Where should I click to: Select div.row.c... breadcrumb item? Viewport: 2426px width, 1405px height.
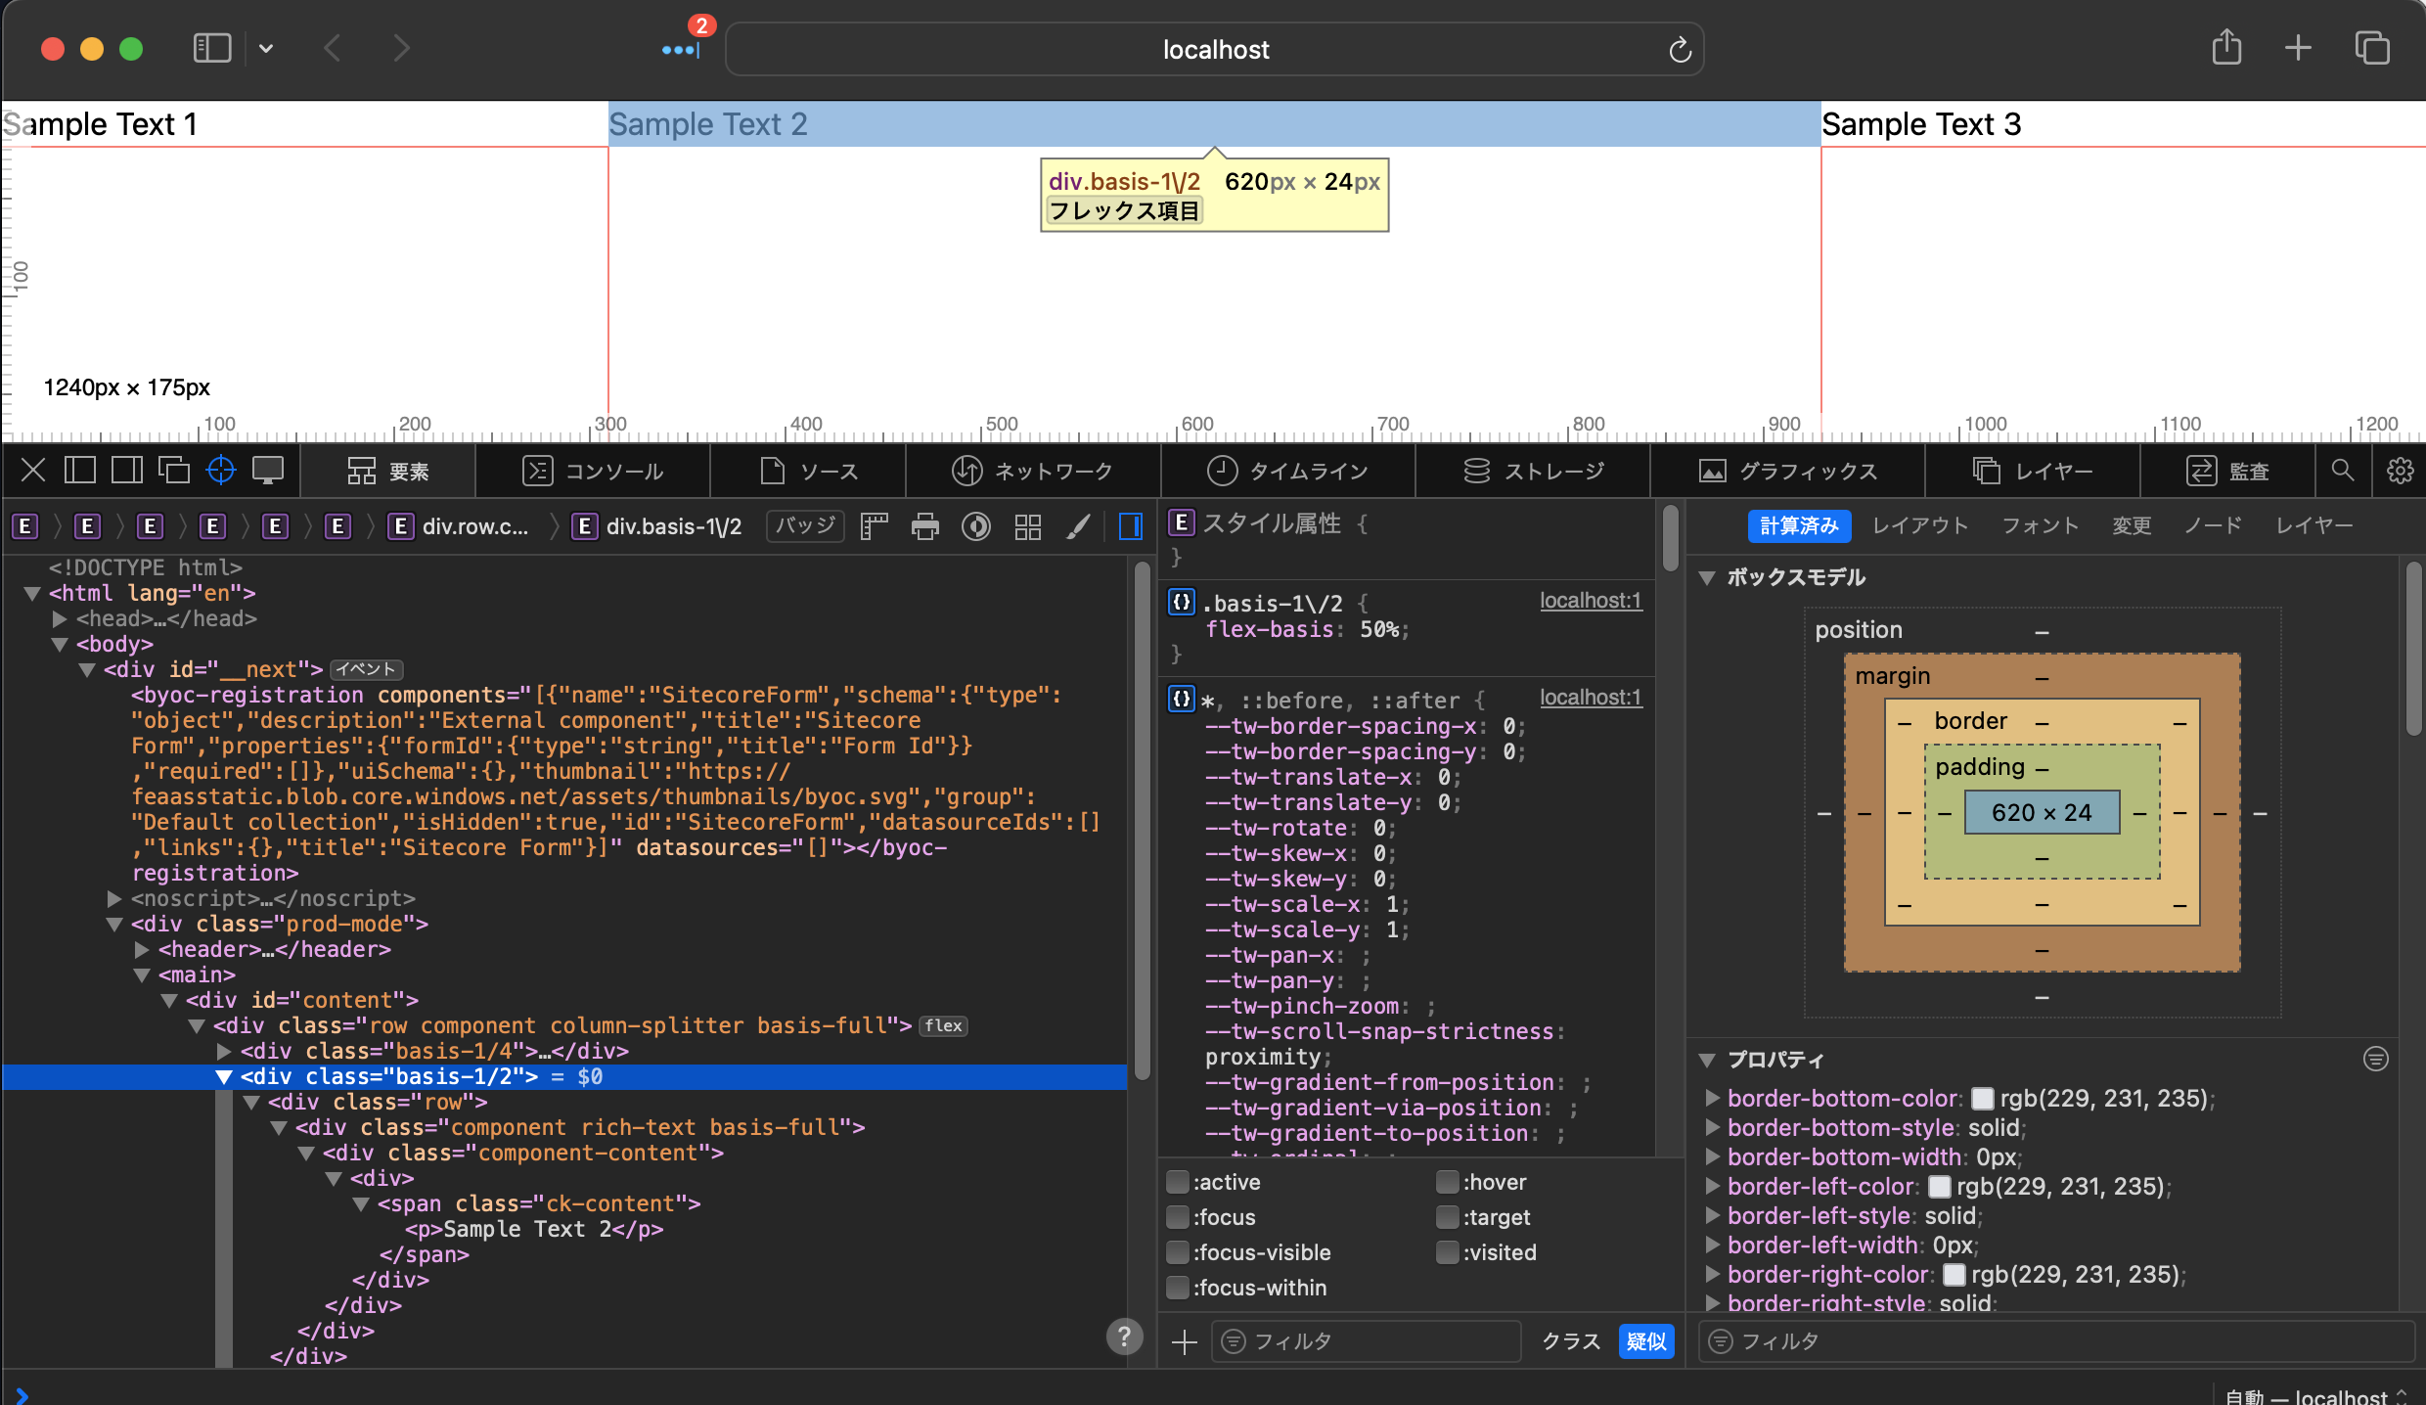[x=459, y=526]
